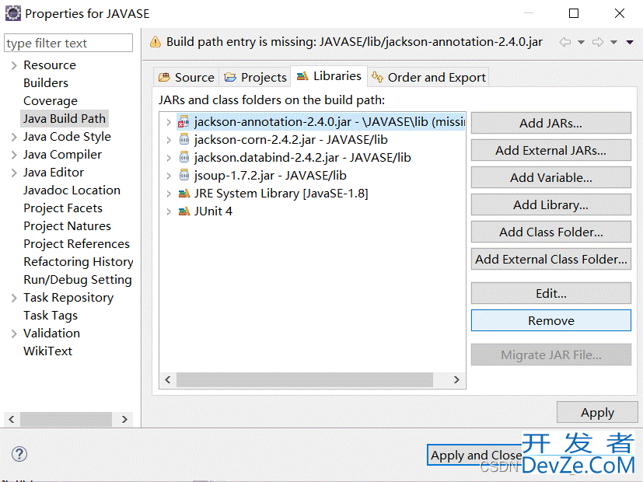
Task: Expand the Task Repository node
Action: [14, 298]
